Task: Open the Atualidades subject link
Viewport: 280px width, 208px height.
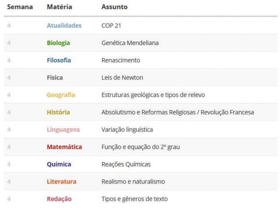Action: point(64,25)
